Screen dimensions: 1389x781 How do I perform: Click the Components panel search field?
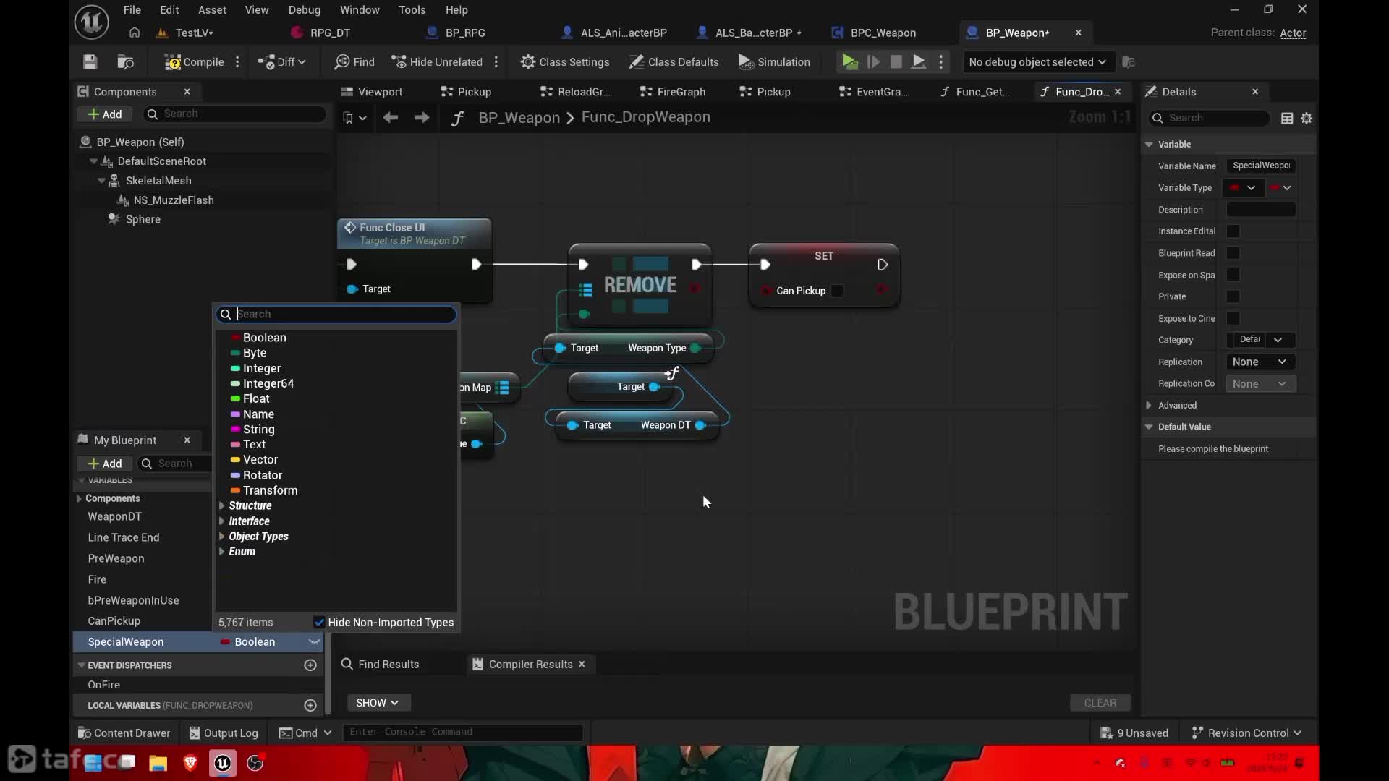pos(235,114)
